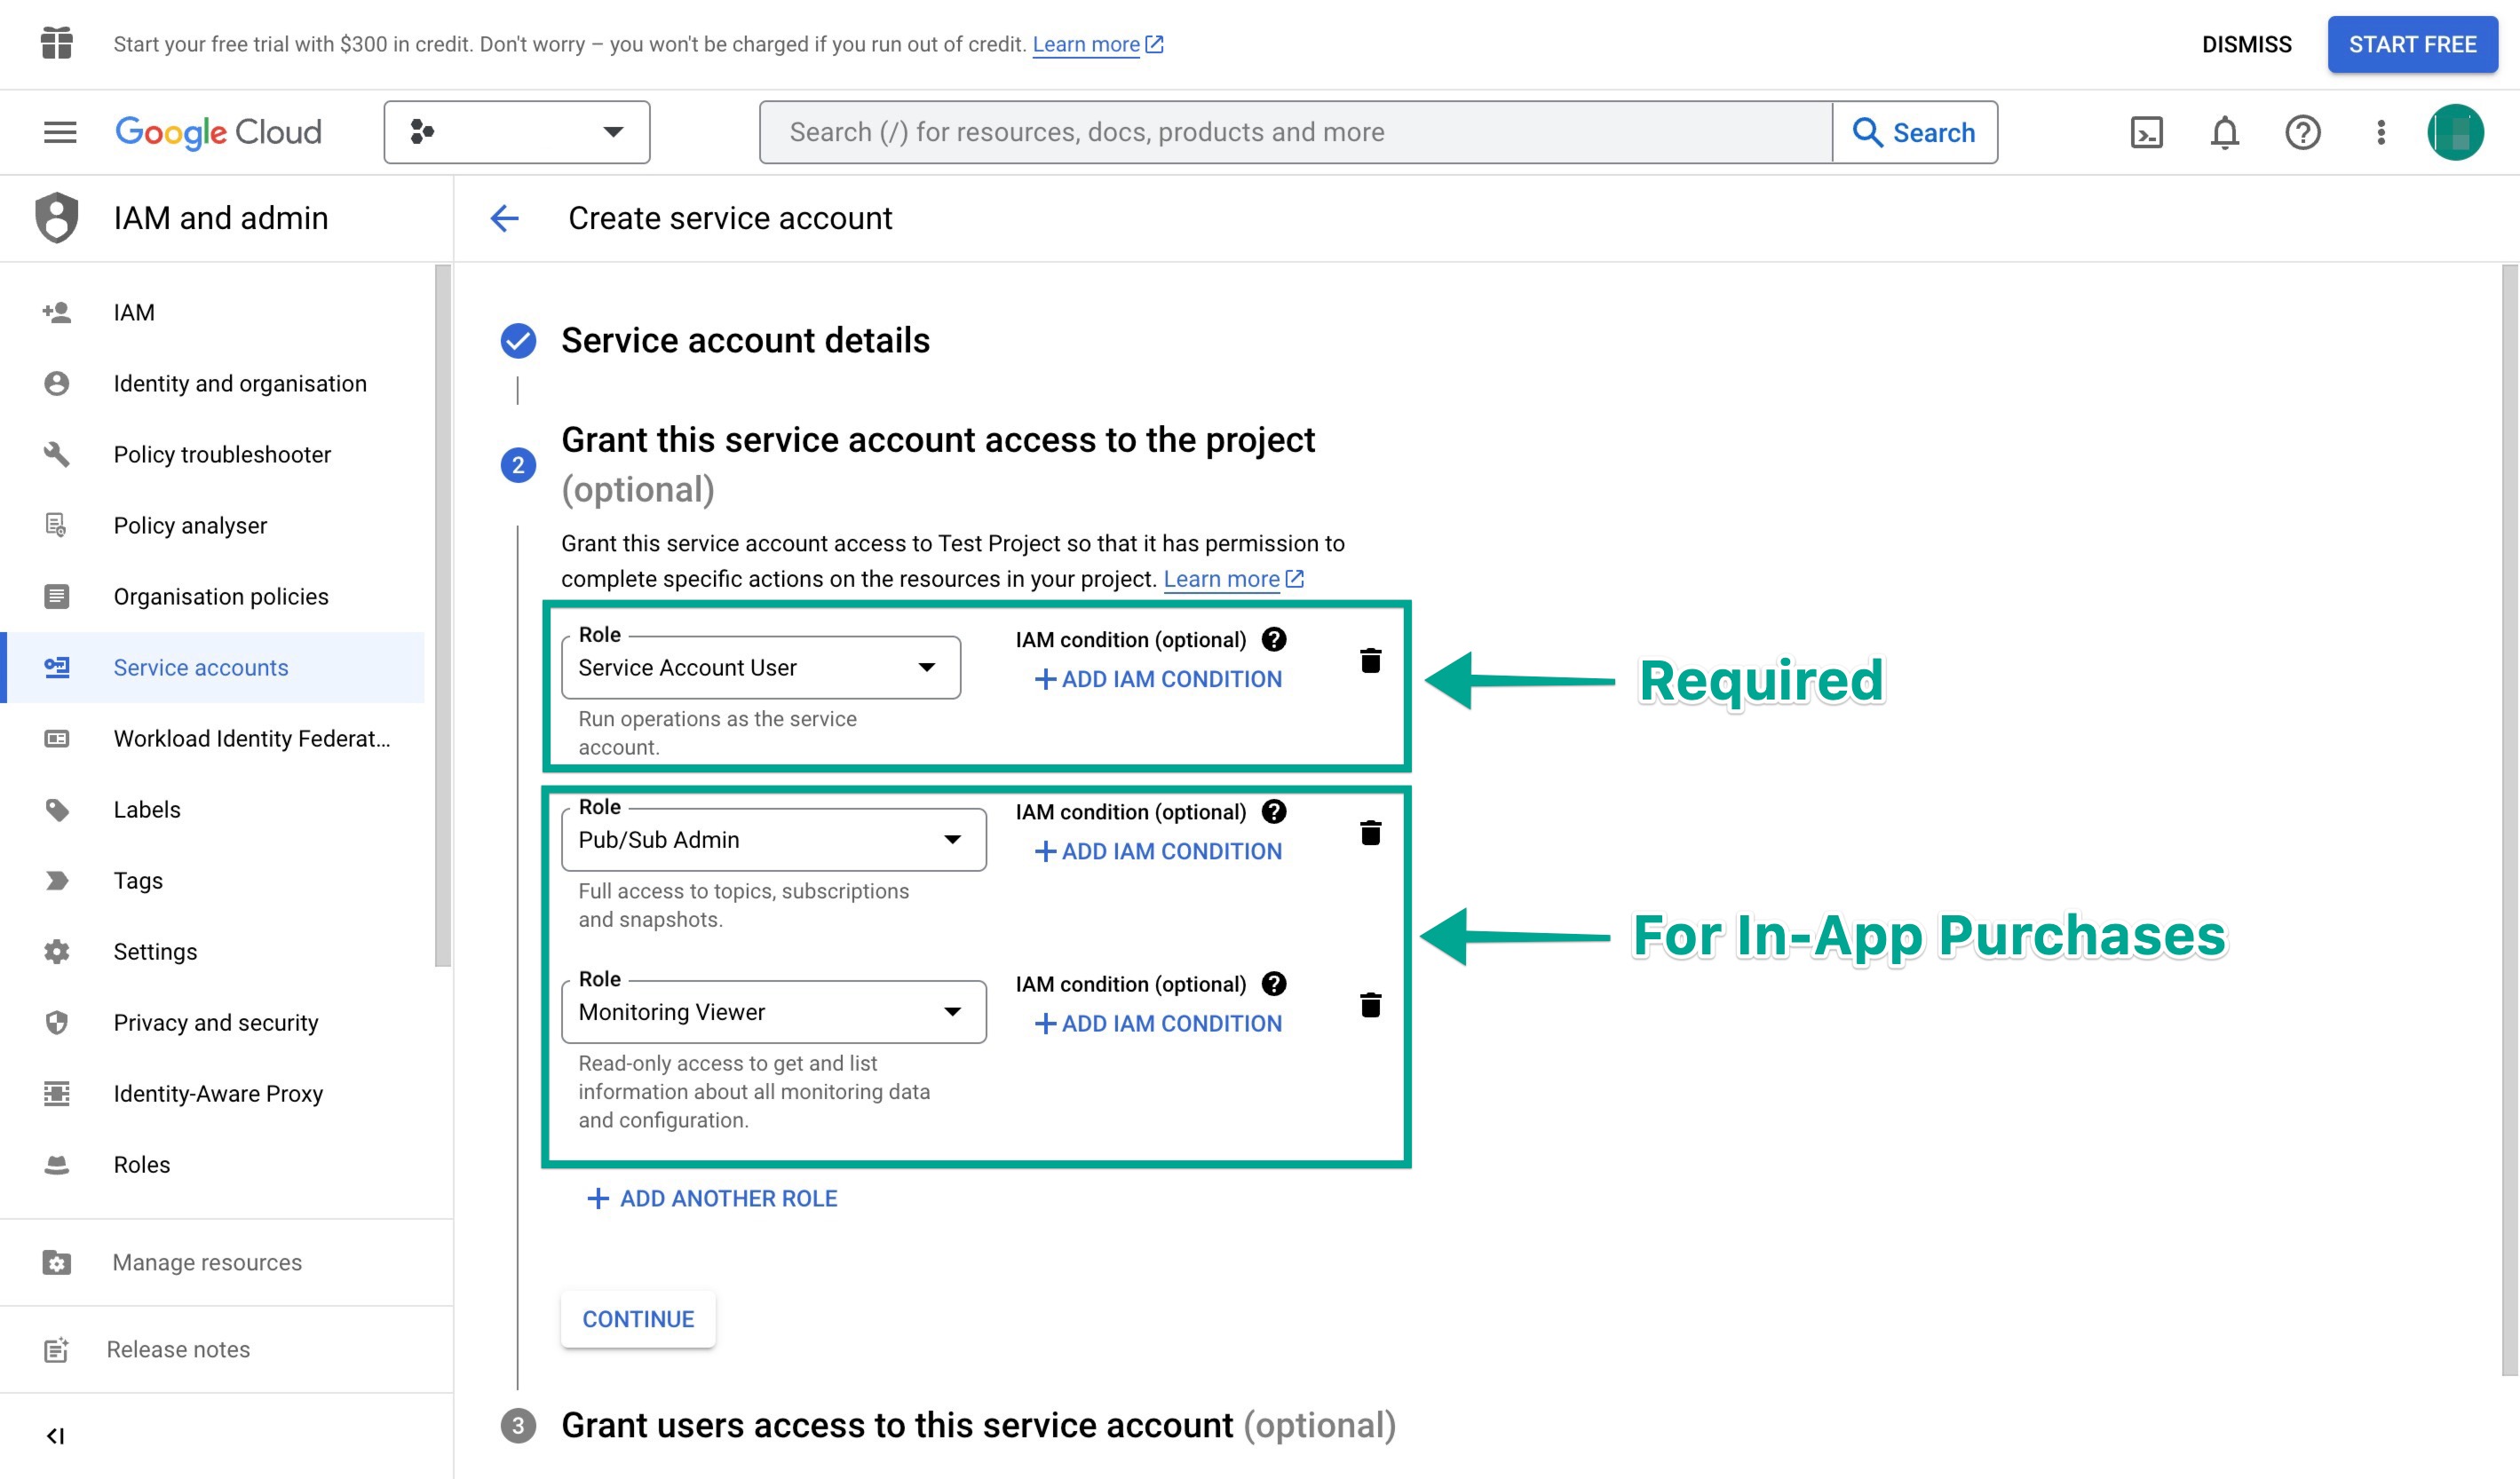Click the sidebar vertical scrollbar
Screen dimensions: 2520x1479
[x=443, y=616]
